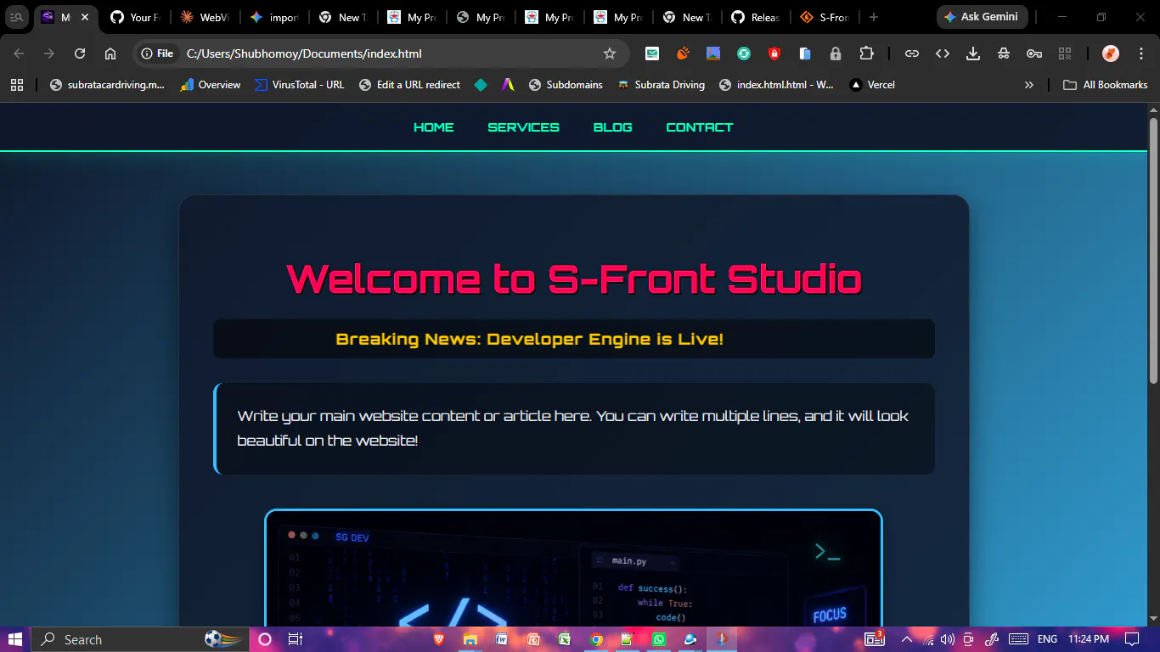The image size is (1160, 652).
Task: Close the active tab
Action: tap(85, 17)
